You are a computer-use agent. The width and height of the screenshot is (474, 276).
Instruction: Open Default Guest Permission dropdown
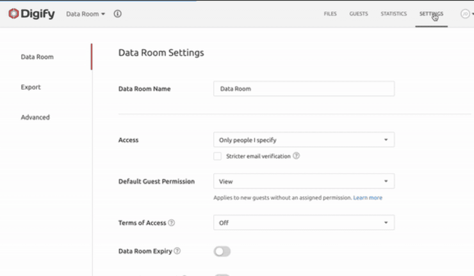coord(304,181)
